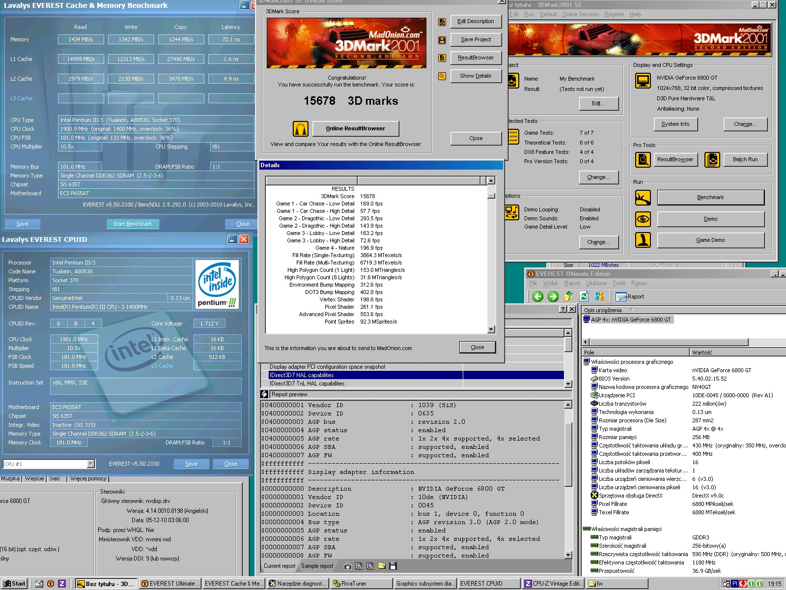Click the EVEREST folder up icon
The height and width of the screenshot is (590, 786).
tap(568, 296)
